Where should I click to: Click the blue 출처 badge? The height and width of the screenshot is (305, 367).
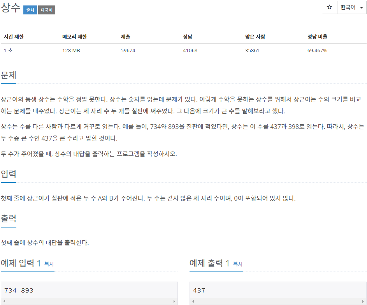coord(30,10)
